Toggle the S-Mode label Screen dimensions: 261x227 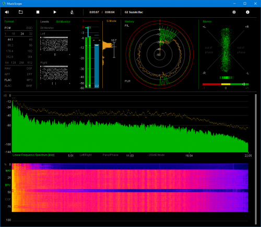coord(111,21)
